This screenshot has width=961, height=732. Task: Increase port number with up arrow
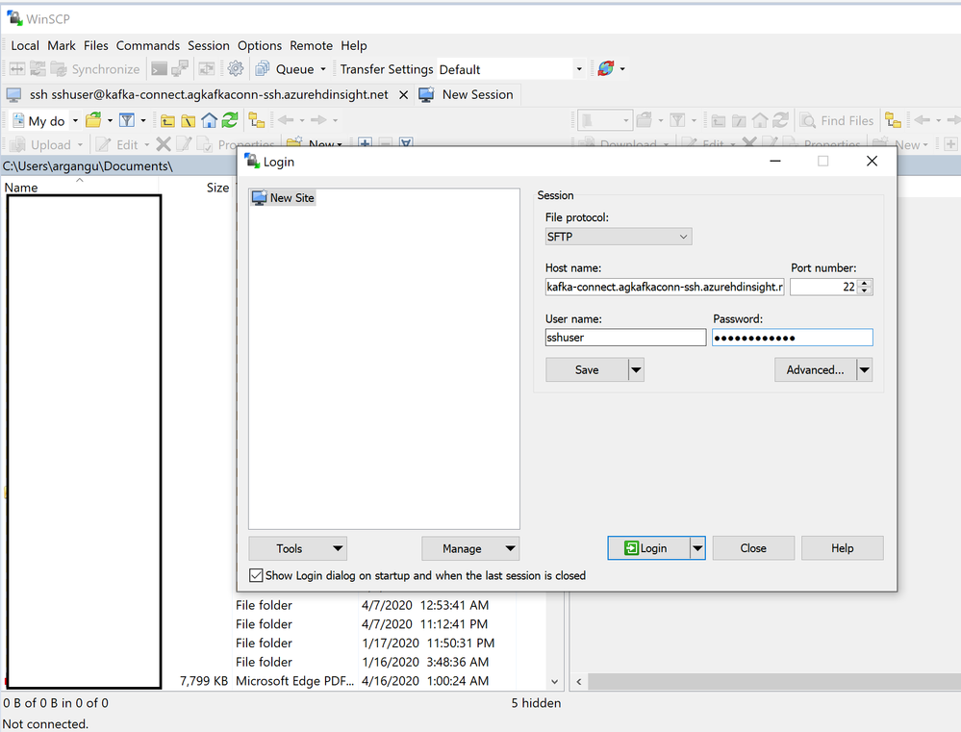[x=864, y=283]
